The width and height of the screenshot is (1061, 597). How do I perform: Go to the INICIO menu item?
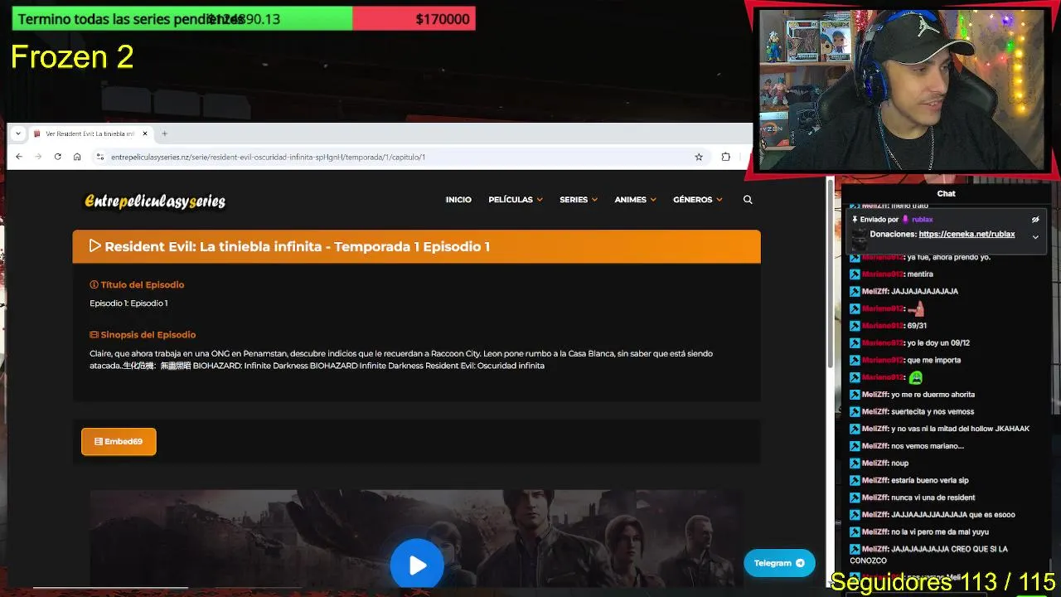pos(458,200)
